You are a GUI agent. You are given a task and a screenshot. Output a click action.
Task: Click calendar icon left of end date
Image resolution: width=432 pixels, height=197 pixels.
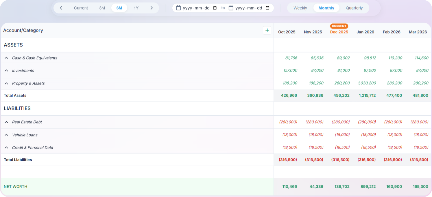[231, 8]
